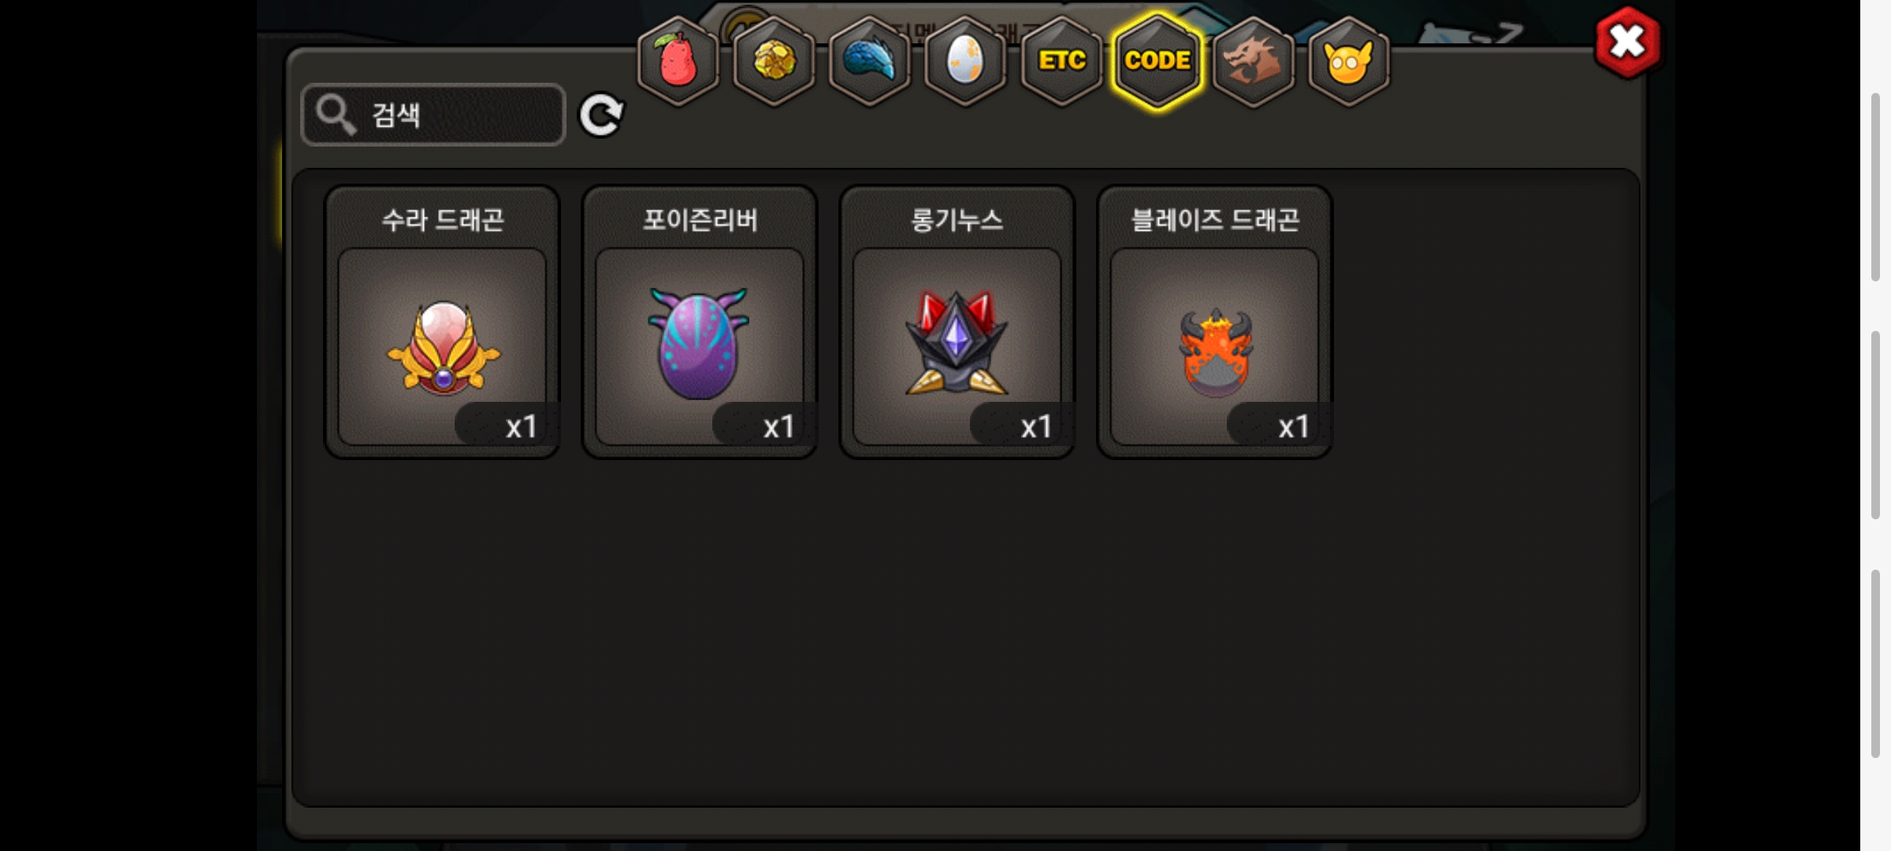Open the brown dragon category tab
Viewport: 1891px width, 851px height.
tap(1253, 61)
